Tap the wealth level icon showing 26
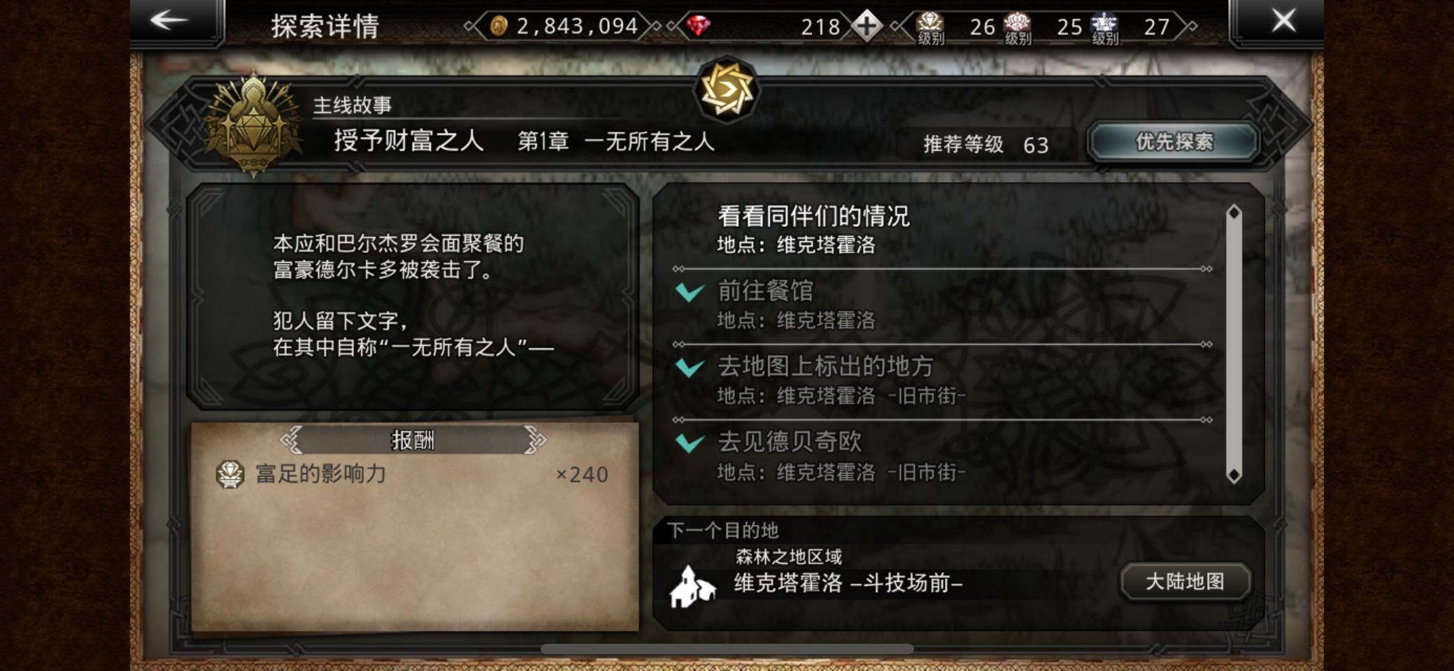Screen dimensions: 1454x671 929,28
